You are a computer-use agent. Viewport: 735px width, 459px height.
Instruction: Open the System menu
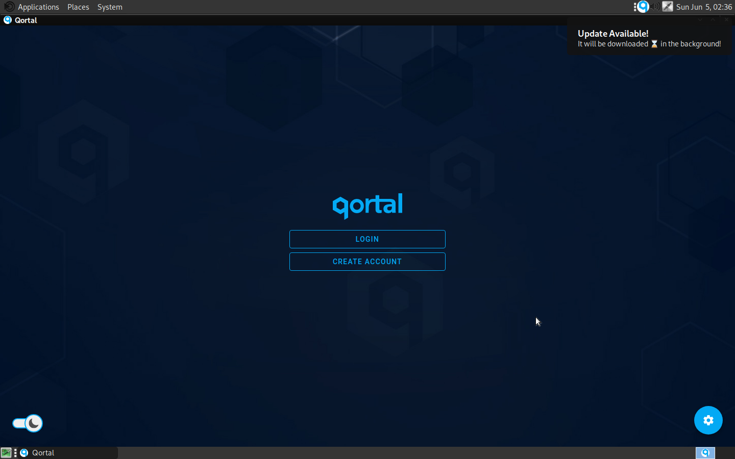click(x=110, y=7)
